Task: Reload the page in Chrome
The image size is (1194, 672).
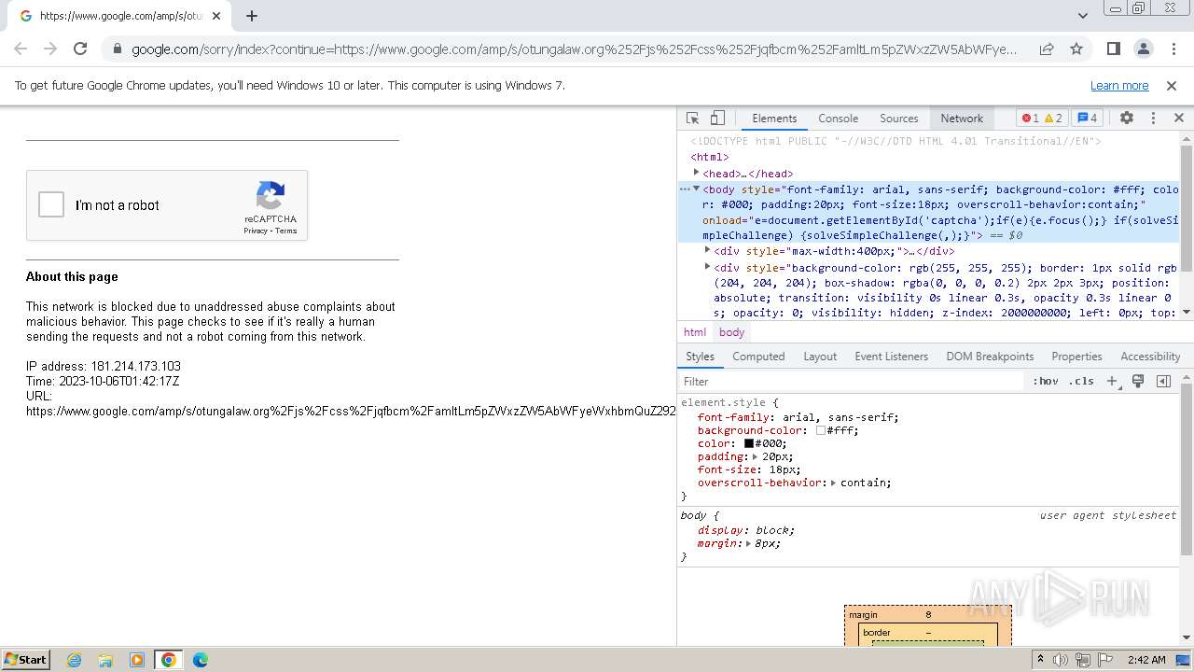Action: tap(80, 49)
